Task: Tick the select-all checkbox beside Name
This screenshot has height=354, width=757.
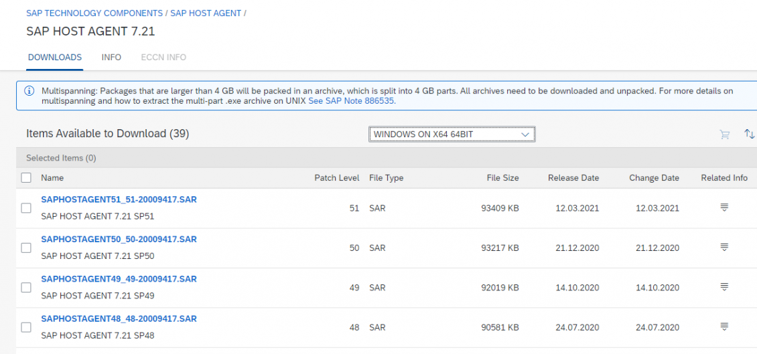Action: click(26, 178)
